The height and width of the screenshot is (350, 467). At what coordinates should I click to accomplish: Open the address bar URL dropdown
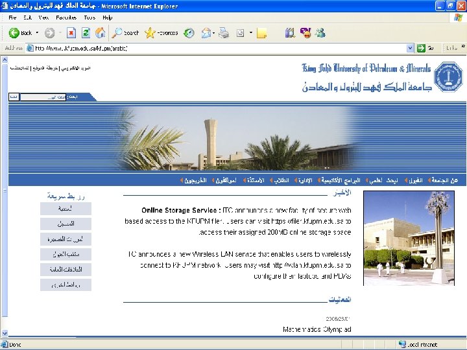[x=410, y=48]
